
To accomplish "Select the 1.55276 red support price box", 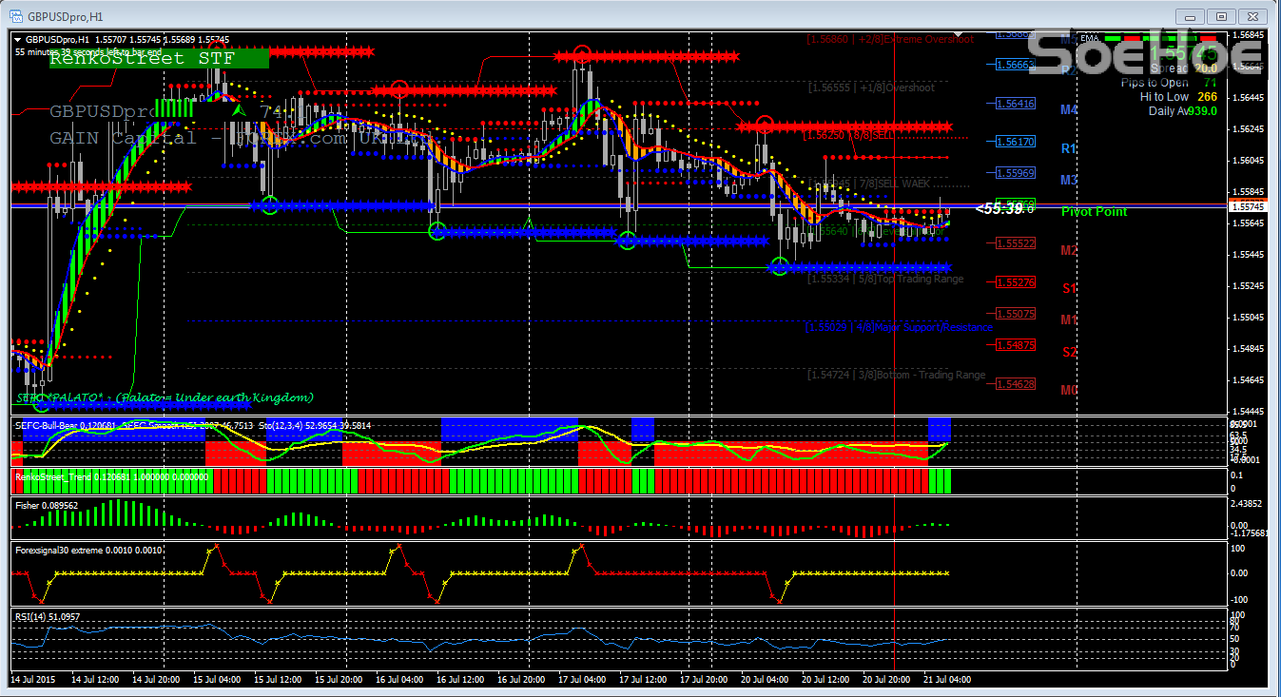I will tap(1016, 282).
